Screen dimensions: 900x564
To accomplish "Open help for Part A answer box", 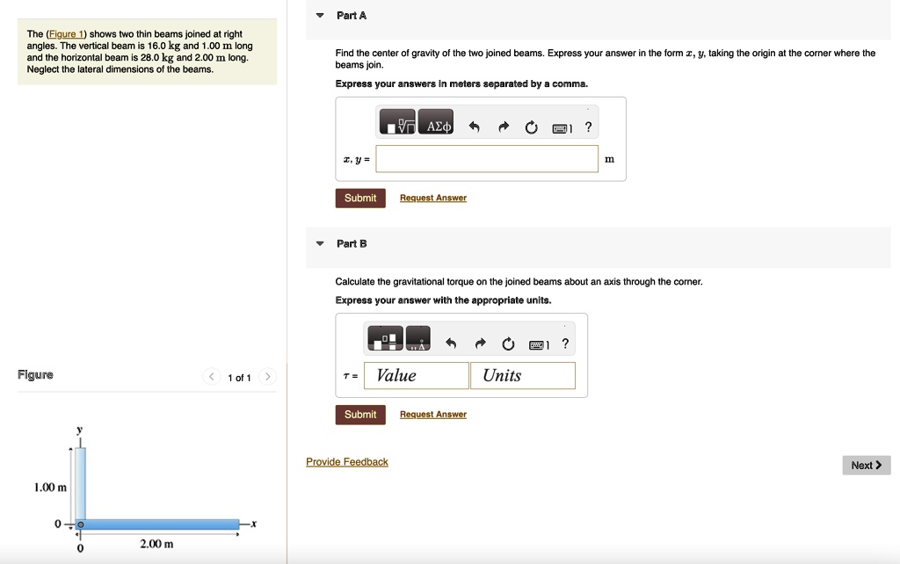I will (588, 127).
